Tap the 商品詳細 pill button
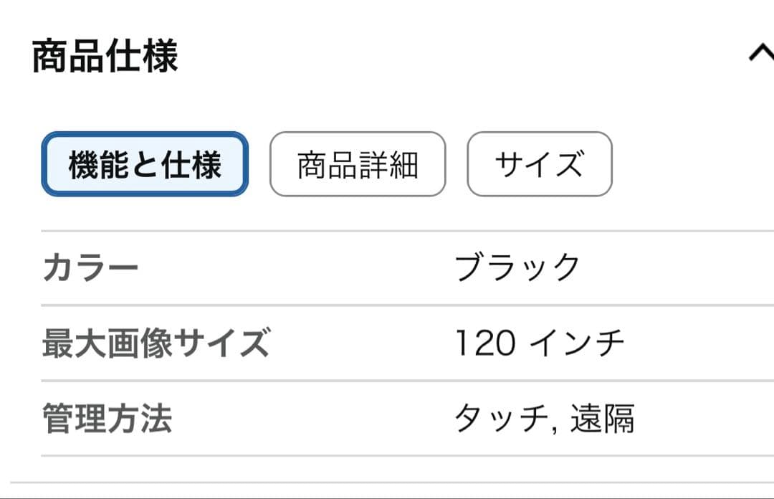This screenshot has height=499, width=774. 357,165
